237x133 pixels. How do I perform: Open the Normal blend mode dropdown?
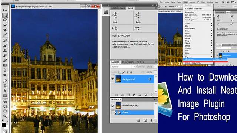click(123, 66)
